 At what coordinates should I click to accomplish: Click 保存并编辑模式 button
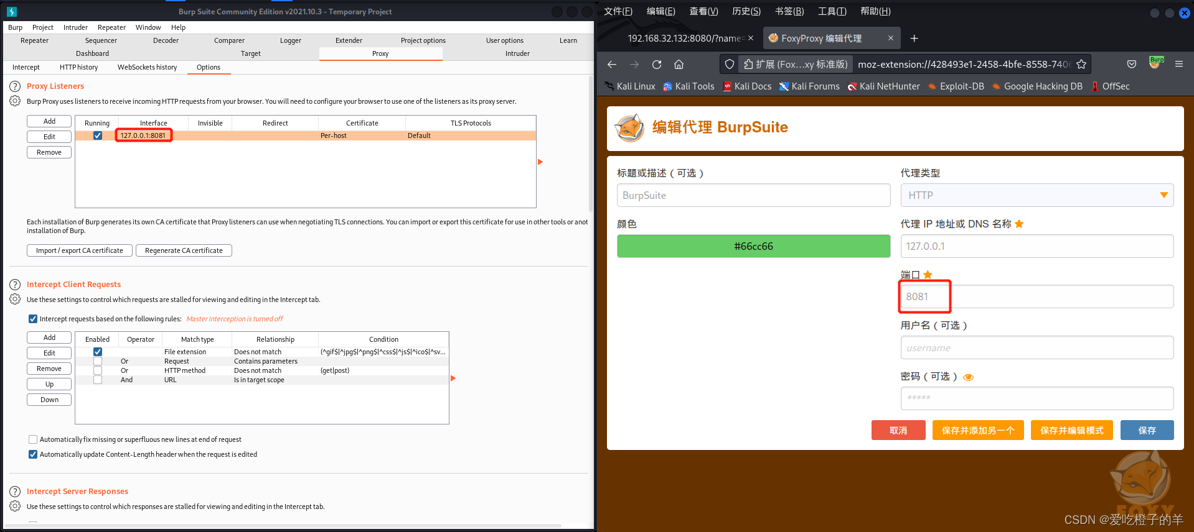pyautogui.click(x=1072, y=430)
